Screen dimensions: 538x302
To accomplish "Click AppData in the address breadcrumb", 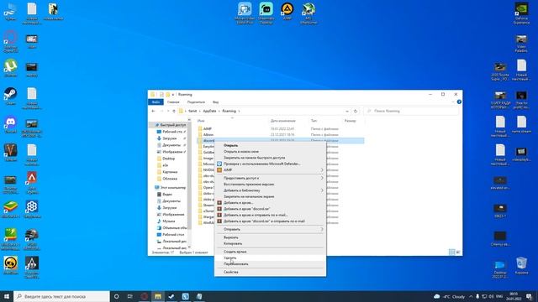I will pos(209,111).
